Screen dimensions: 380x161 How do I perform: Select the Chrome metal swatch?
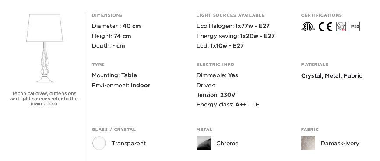(x=204, y=143)
